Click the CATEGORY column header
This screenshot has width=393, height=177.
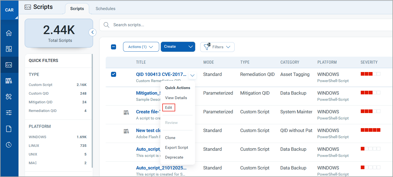tap(290, 62)
